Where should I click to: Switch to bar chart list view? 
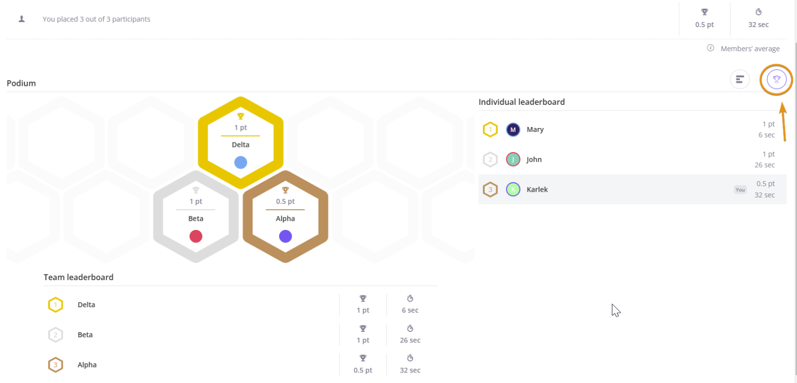click(739, 79)
